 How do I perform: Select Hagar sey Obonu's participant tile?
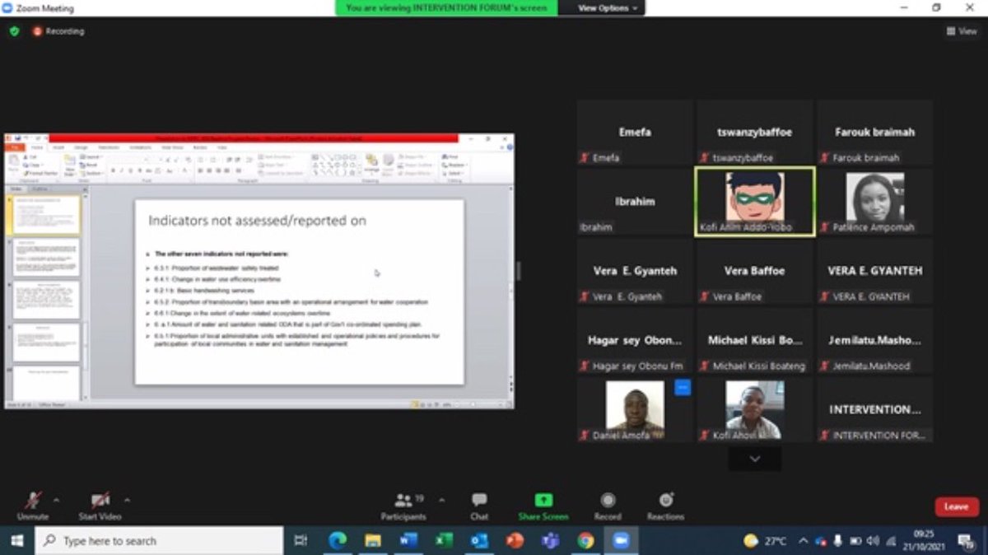pyautogui.click(x=635, y=340)
